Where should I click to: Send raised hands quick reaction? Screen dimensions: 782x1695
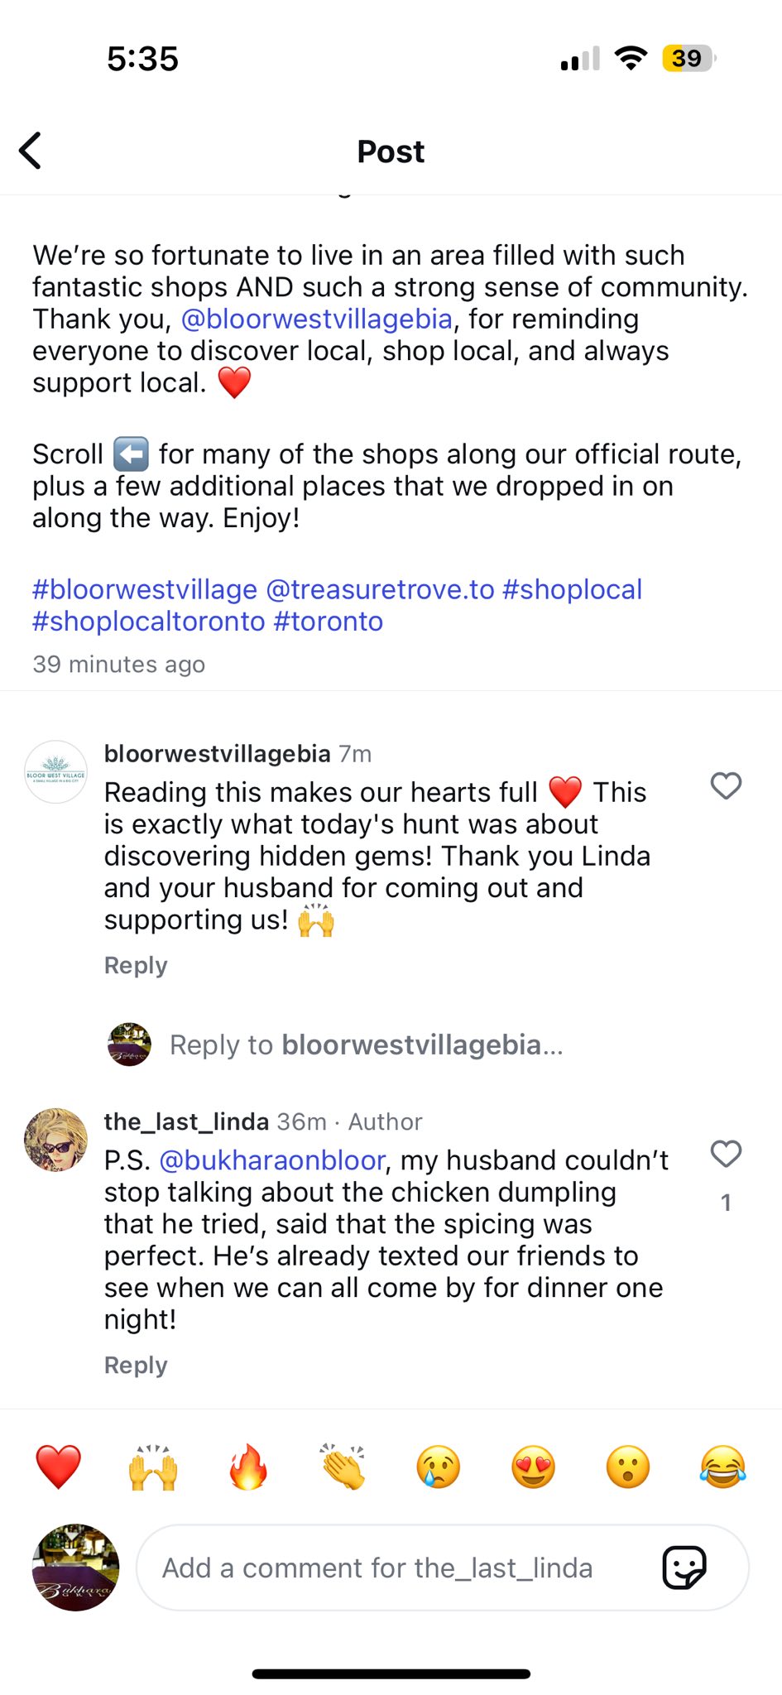[153, 1467]
